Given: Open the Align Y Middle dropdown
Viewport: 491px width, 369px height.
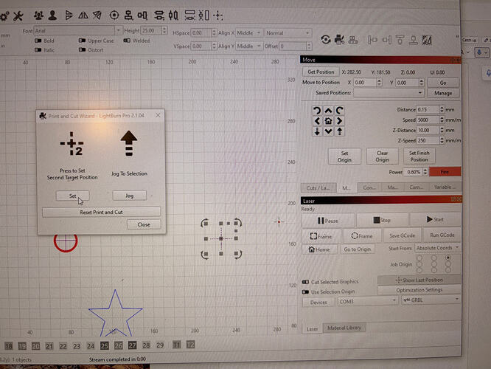Looking at the screenshot, I should 248,46.
